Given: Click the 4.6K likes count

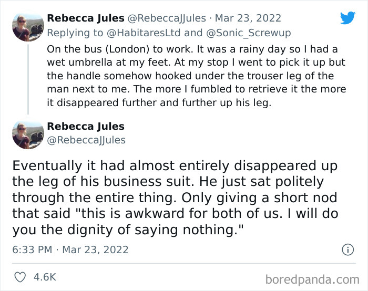Looking at the screenshot, I should point(46,277).
